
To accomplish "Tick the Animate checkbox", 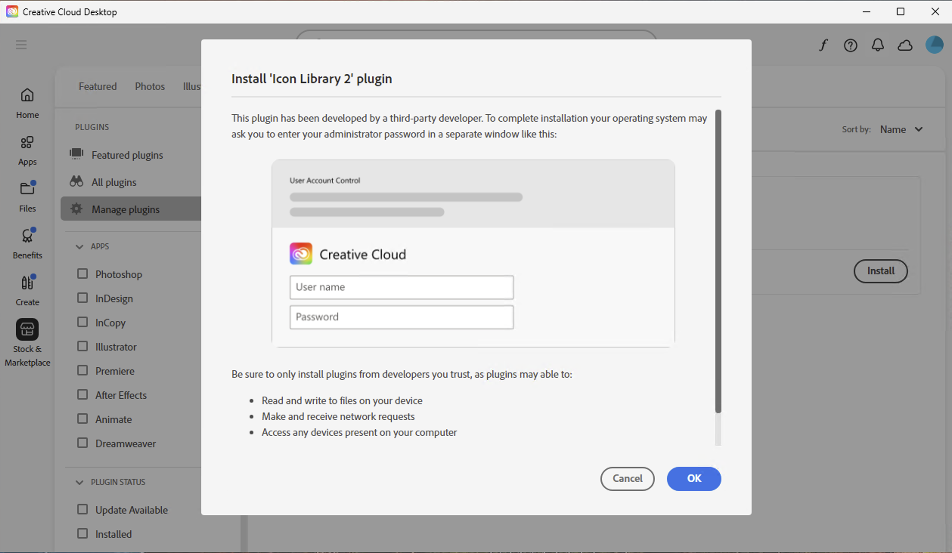I will (x=82, y=419).
